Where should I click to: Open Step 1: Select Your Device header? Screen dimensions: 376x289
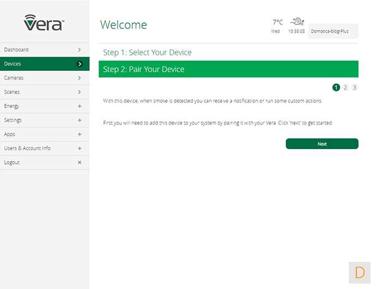pos(147,53)
